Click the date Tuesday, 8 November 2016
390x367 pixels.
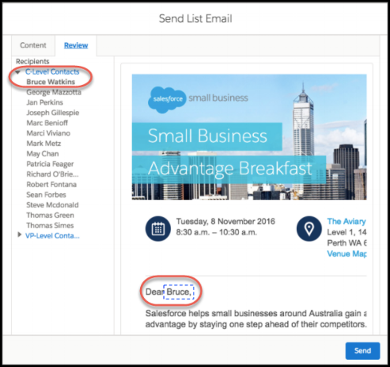click(x=225, y=221)
